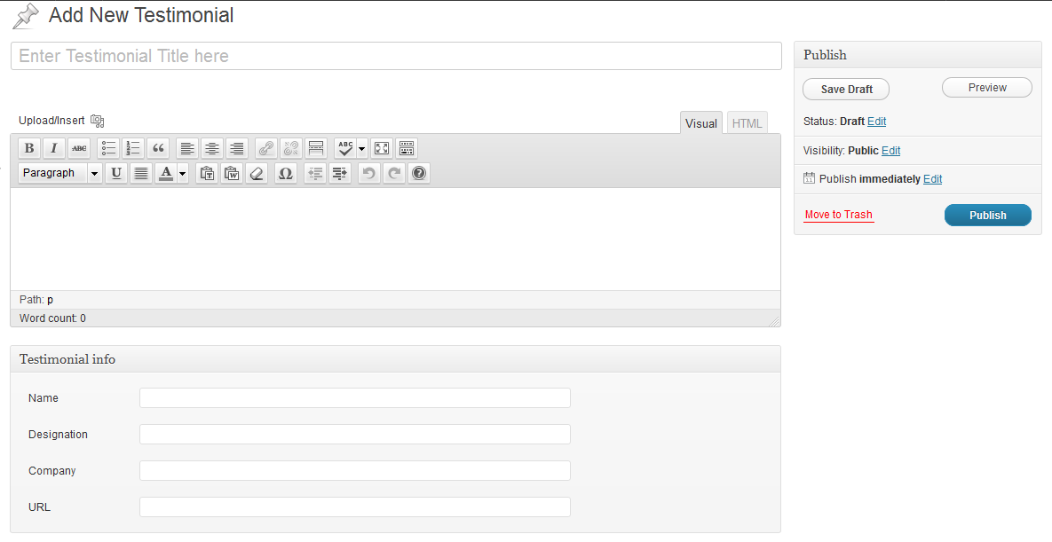Click the Move to Trash link
Screen dimensions: 1052x542
point(839,215)
